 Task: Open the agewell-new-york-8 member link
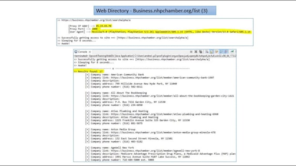155,151
